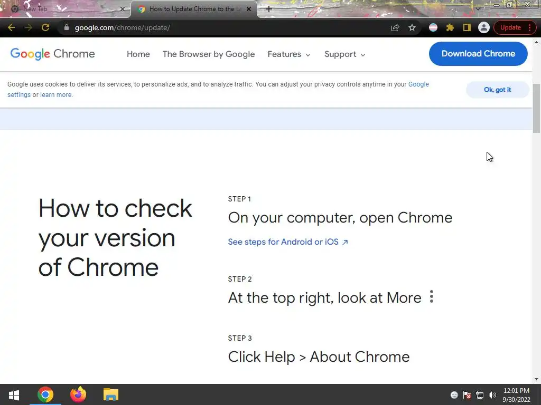Screen dimensions: 541x405
Task: Click the volume speaker tray icon
Action: [x=492, y=395]
